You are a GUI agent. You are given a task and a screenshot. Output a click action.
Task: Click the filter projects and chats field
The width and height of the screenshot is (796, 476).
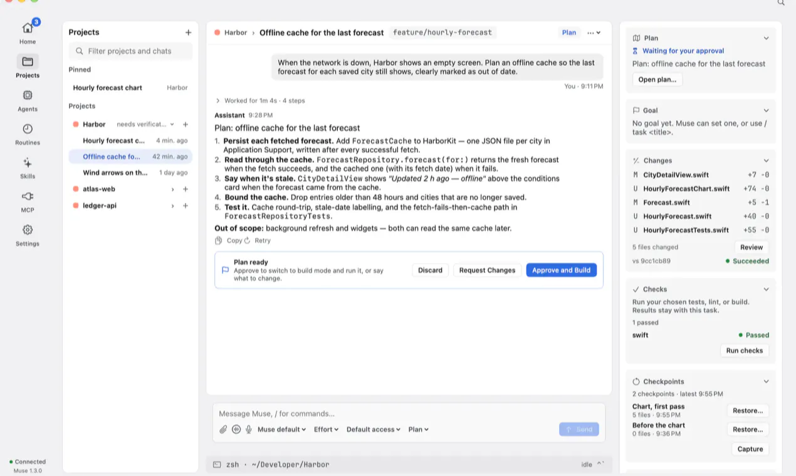pos(130,51)
